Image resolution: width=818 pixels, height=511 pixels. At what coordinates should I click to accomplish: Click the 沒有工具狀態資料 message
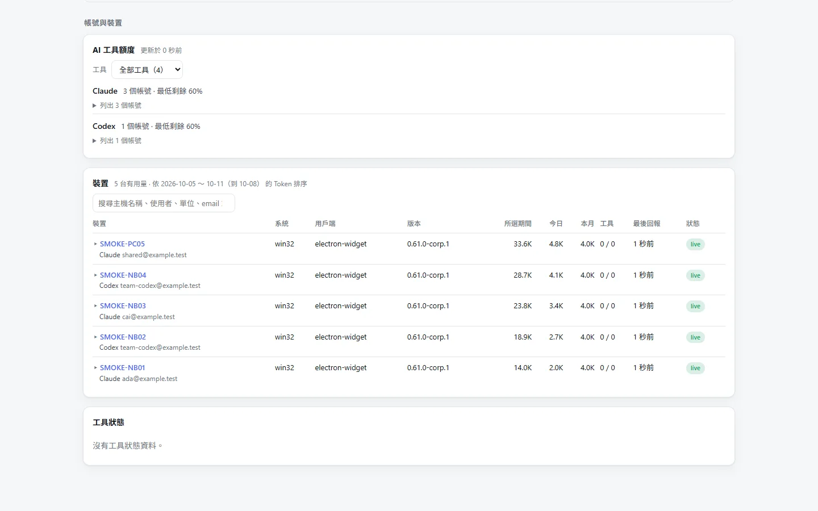pos(128,446)
